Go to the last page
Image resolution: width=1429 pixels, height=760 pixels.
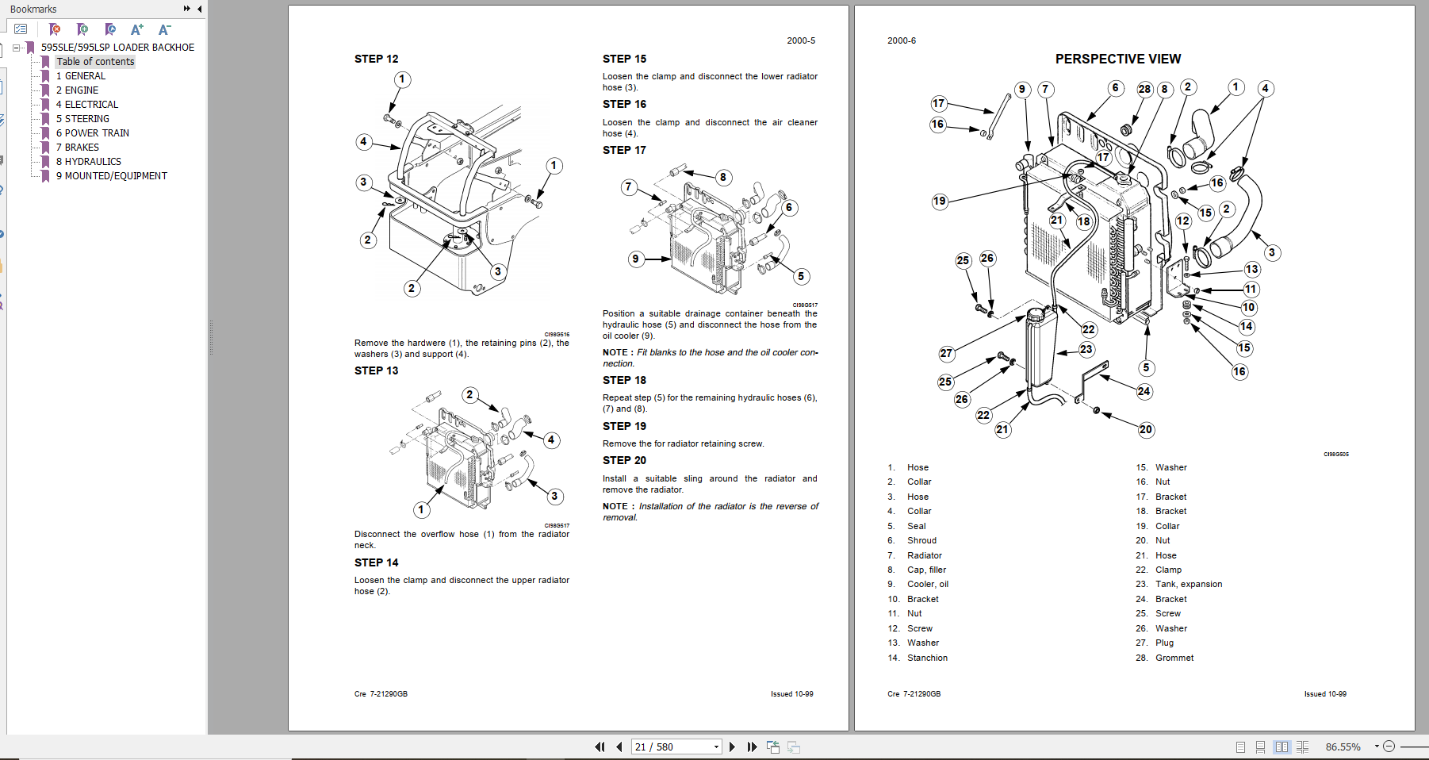click(x=752, y=747)
